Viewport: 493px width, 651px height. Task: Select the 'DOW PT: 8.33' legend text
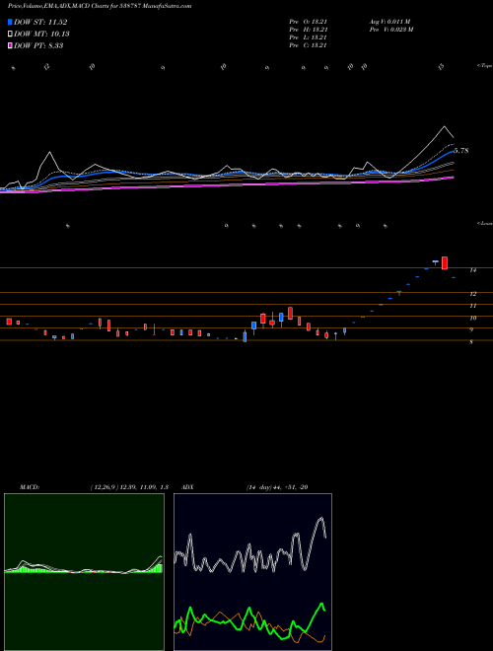point(38,45)
